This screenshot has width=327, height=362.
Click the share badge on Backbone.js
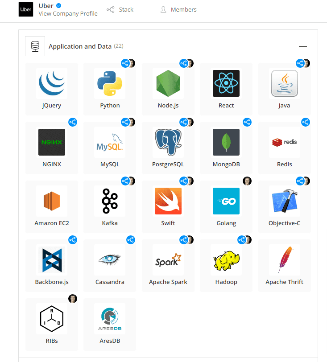[x=73, y=240]
